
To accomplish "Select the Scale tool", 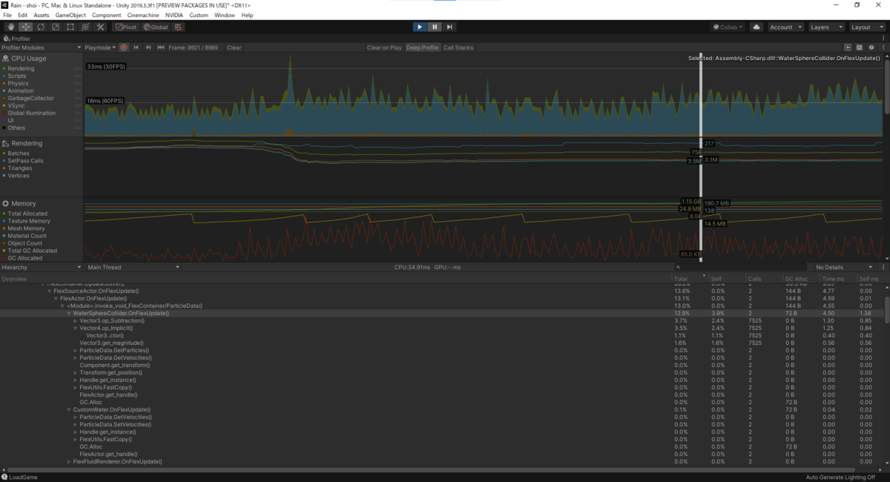I will [x=56, y=27].
